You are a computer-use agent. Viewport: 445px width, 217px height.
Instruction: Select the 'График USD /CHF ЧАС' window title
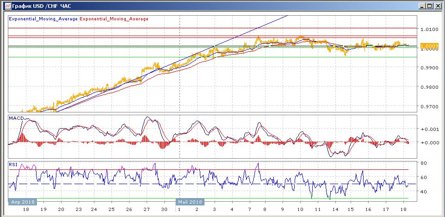point(42,6)
